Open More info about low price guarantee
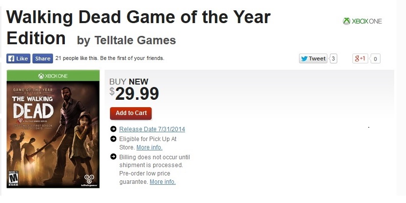Viewport: 406px width, 203px height. 162,182
